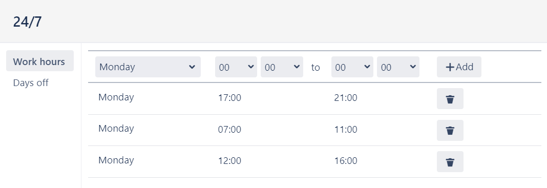The image size is (547, 188).
Task: Click the chevron arrow on day selector
Action: (x=192, y=67)
